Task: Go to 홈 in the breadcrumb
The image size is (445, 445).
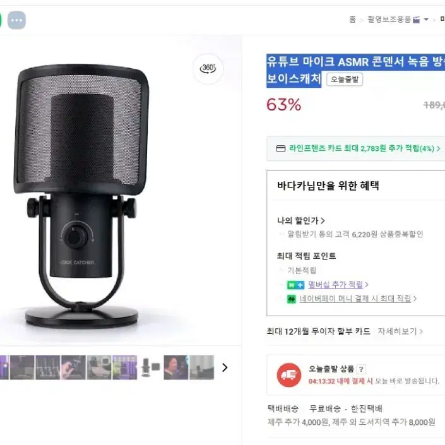Action: click(352, 20)
